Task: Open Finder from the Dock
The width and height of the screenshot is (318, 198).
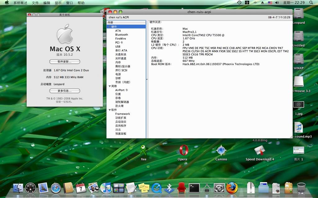Action: click(x=18, y=188)
